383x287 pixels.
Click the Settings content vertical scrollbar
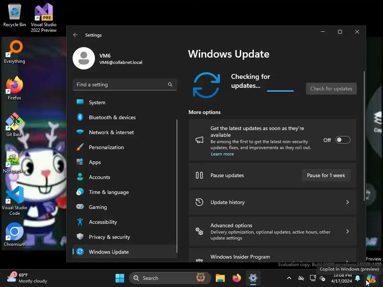364,136
